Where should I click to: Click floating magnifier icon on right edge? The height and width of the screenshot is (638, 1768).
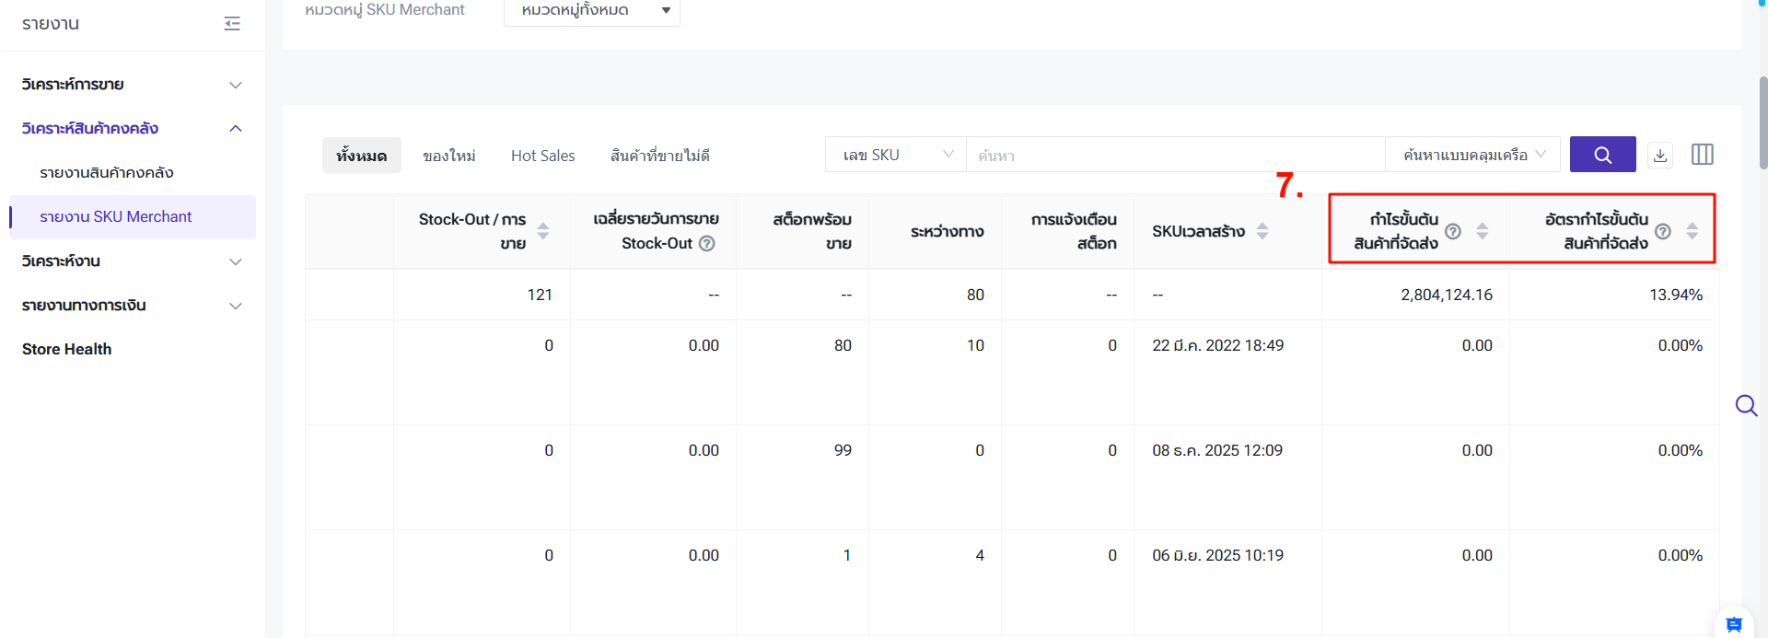[1746, 405]
